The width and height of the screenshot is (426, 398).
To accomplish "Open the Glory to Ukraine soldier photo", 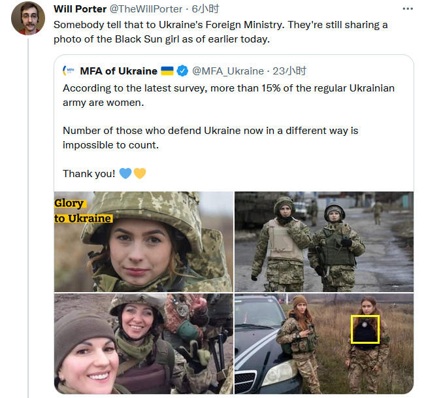I will (x=143, y=241).
